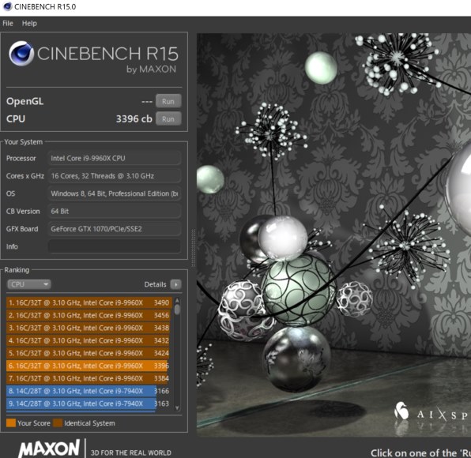Open the File menu

click(x=8, y=23)
